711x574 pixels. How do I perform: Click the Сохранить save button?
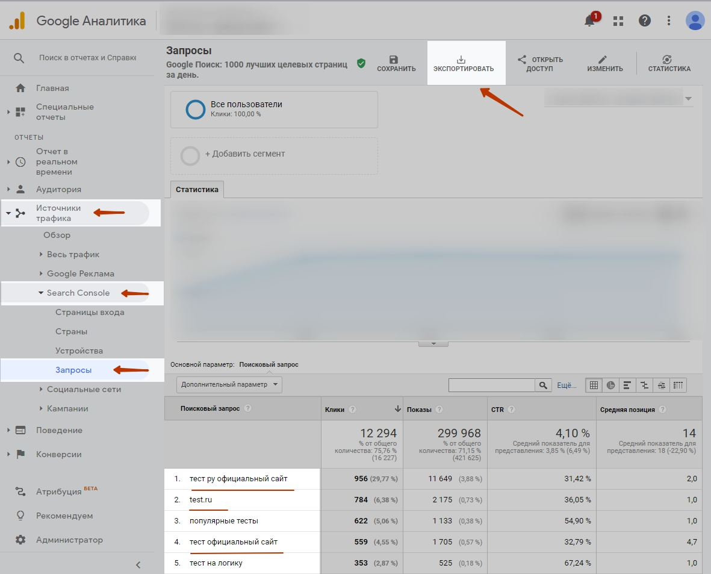pyautogui.click(x=396, y=63)
